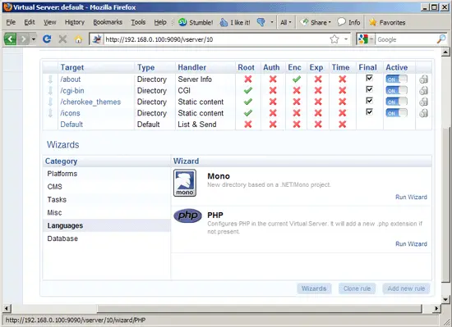
Task: Delete the /about rule via trash icon
Action: [423, 79]
